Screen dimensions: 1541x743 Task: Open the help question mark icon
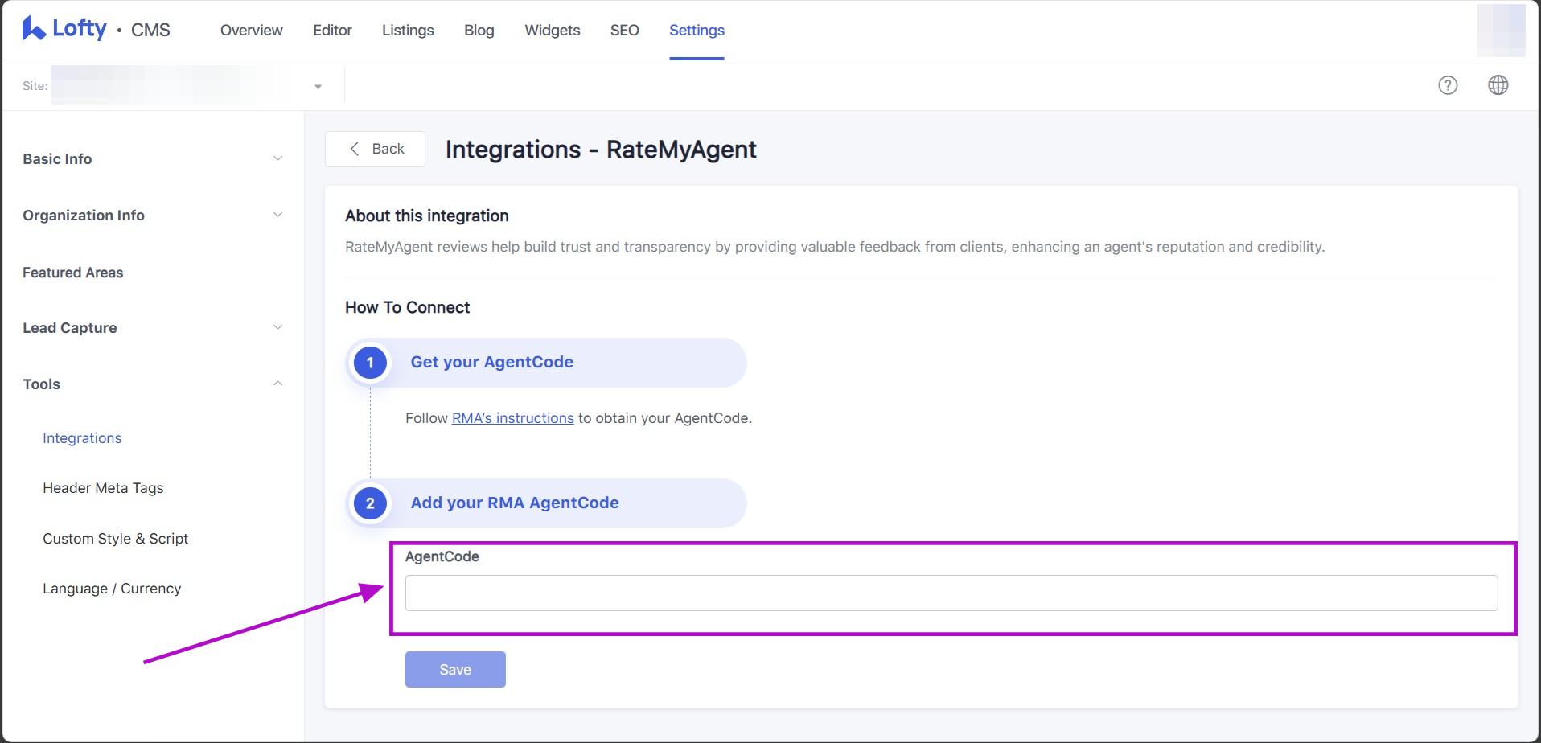tap(1447, 85)
